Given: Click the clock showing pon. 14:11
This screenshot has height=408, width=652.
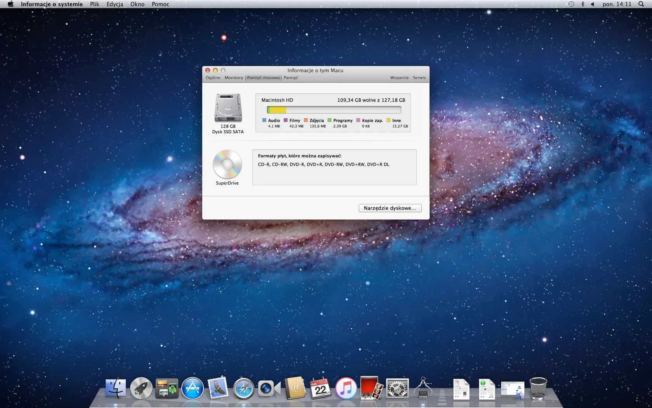Looking at the screenshot, I should (x=617, y=4).
